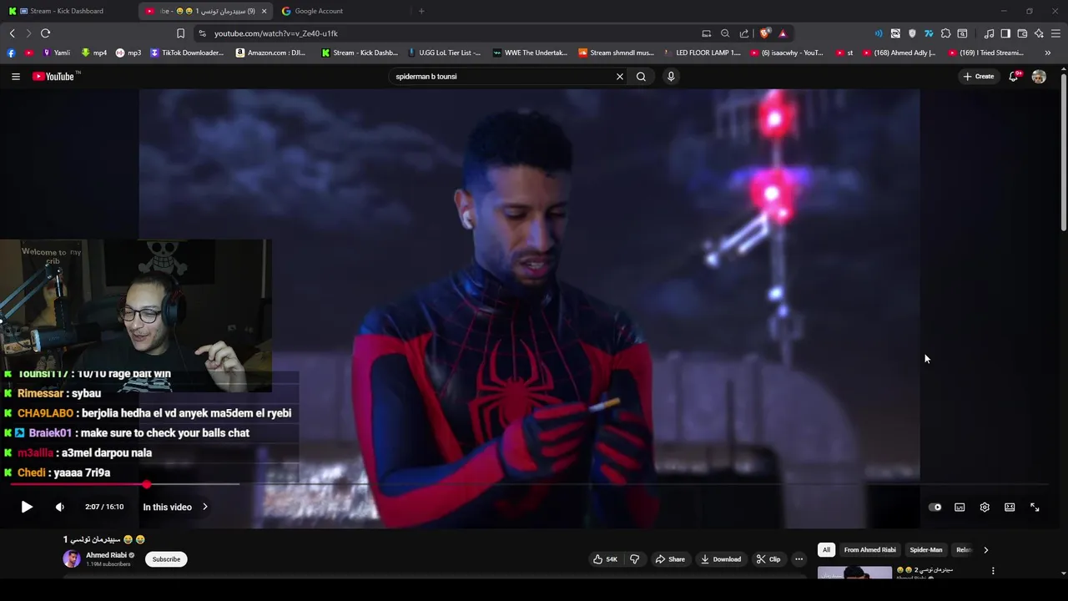The image size is (1068, 601).
Task: Open share icon in address bar
Action: pos(744,33)
